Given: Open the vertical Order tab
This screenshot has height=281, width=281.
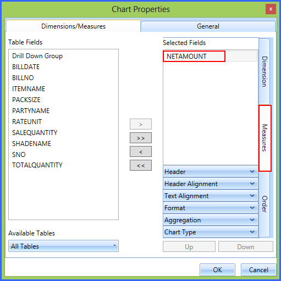Looking at the screenshot, I should [x=265, y=204].
